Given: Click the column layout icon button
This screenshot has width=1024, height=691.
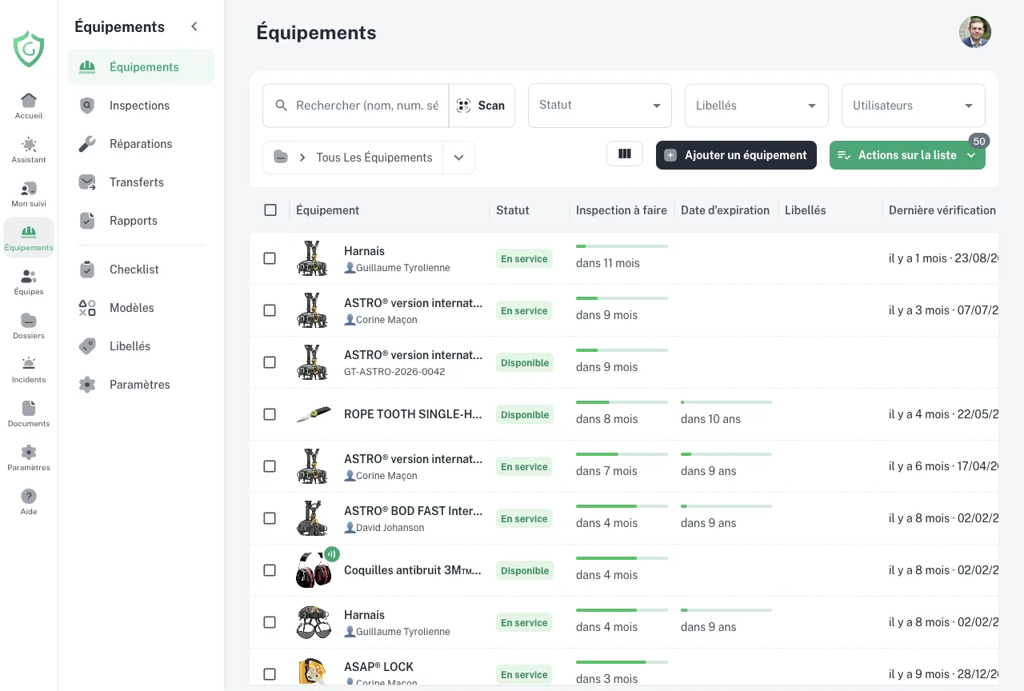Looking at the screenshot, I should pos(625,154).
